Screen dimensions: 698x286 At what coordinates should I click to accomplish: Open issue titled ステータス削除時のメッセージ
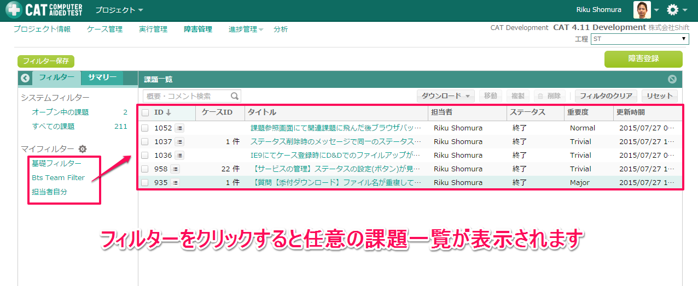pyautogui.click(x=336, y=141)
